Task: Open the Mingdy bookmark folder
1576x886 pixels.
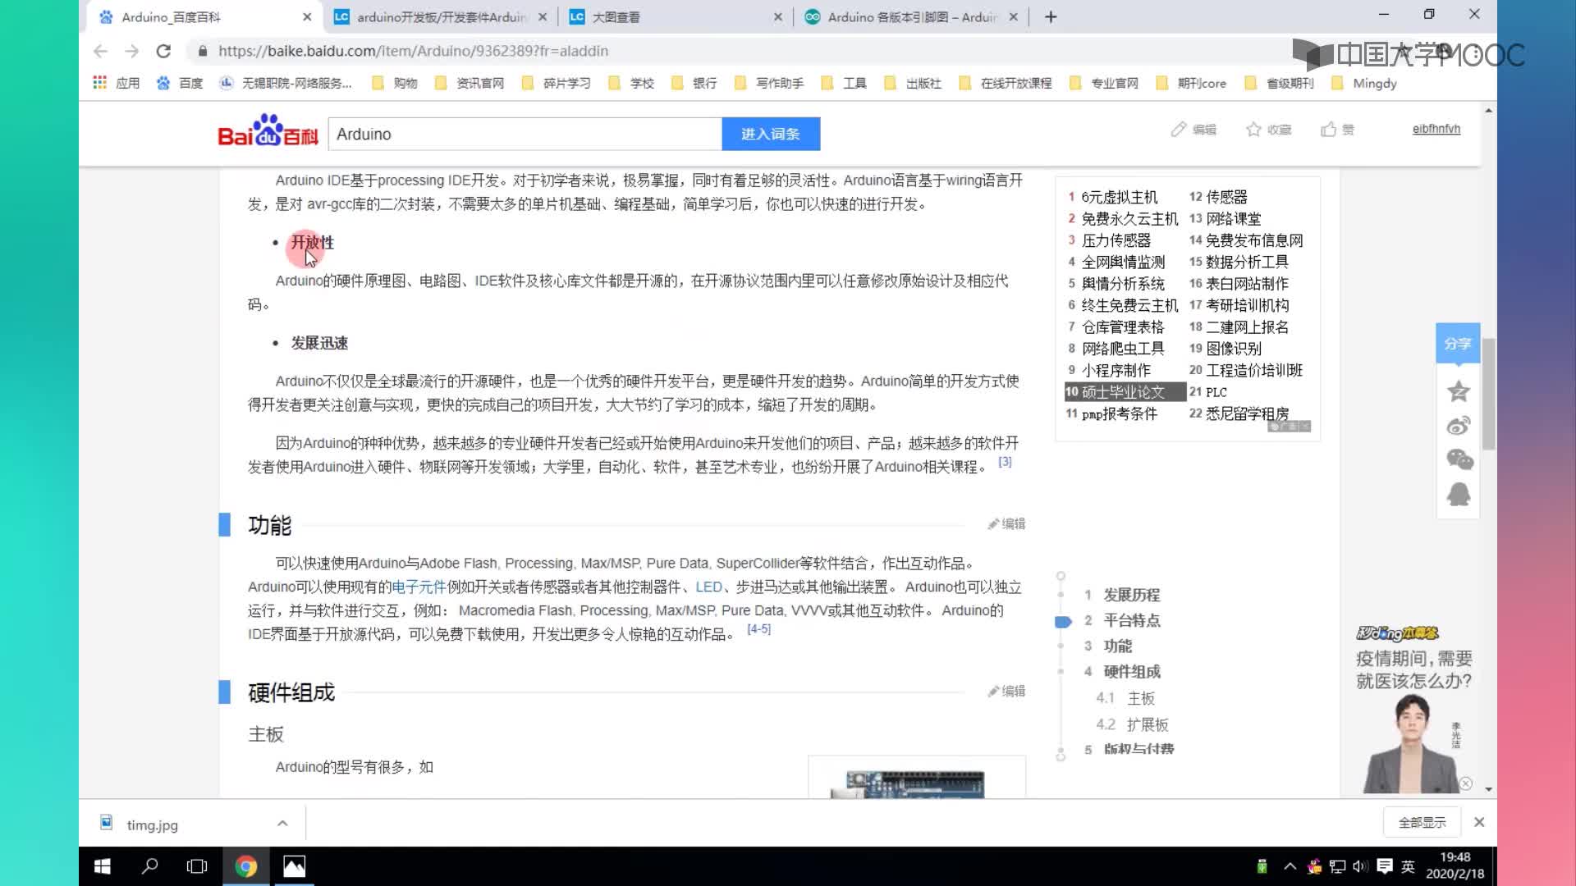Action: tap(1364, 83)
